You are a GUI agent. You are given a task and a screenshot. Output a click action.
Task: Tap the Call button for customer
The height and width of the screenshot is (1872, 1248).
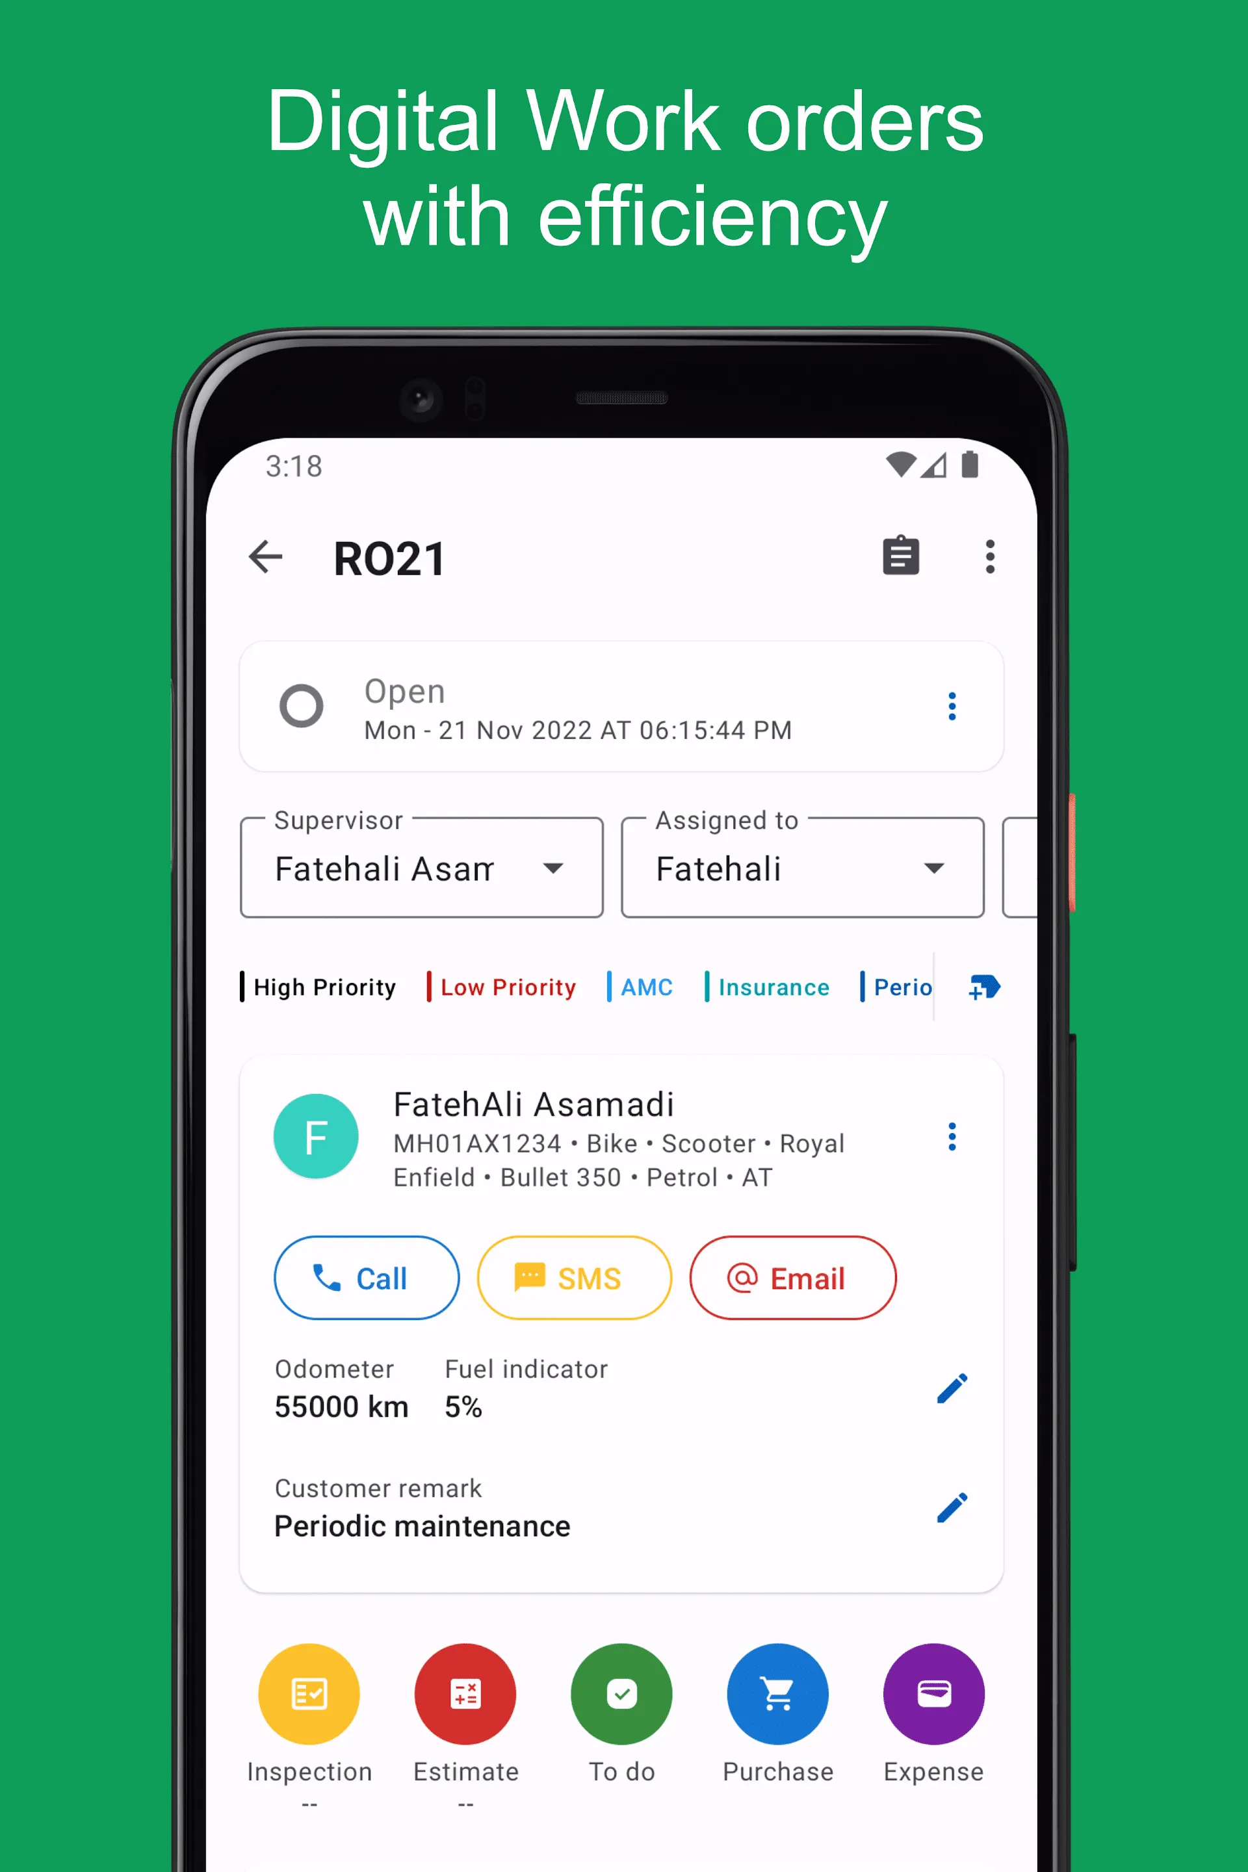point(367,1277)
